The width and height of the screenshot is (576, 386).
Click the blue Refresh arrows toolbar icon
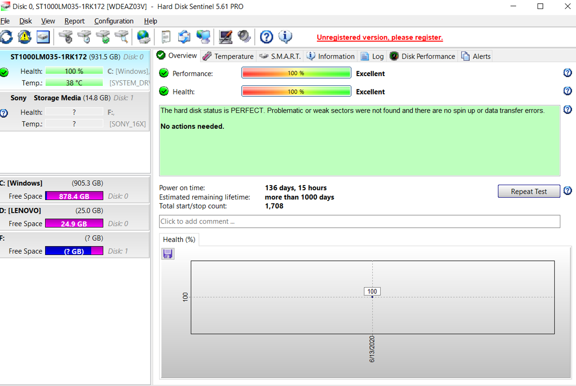point(6,37)
